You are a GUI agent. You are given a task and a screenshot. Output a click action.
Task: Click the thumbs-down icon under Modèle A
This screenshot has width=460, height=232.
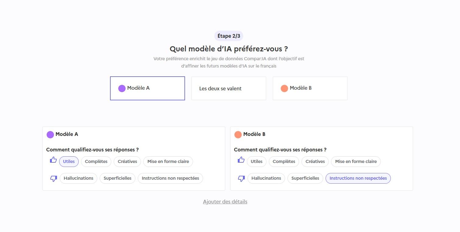(53, 178)
